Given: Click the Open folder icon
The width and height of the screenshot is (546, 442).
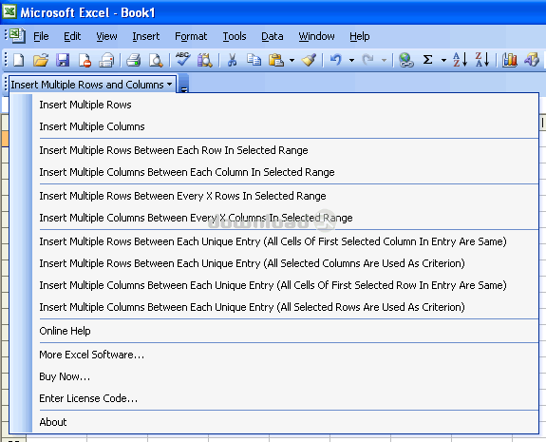Looking at the screenshot, I should (41, 60).
